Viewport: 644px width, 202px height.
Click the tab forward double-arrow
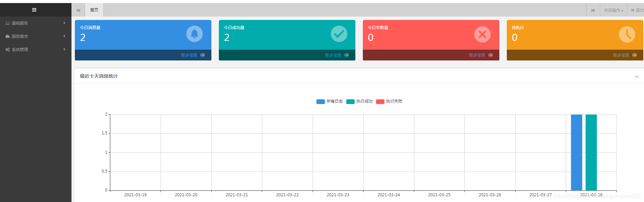[593, 10]
